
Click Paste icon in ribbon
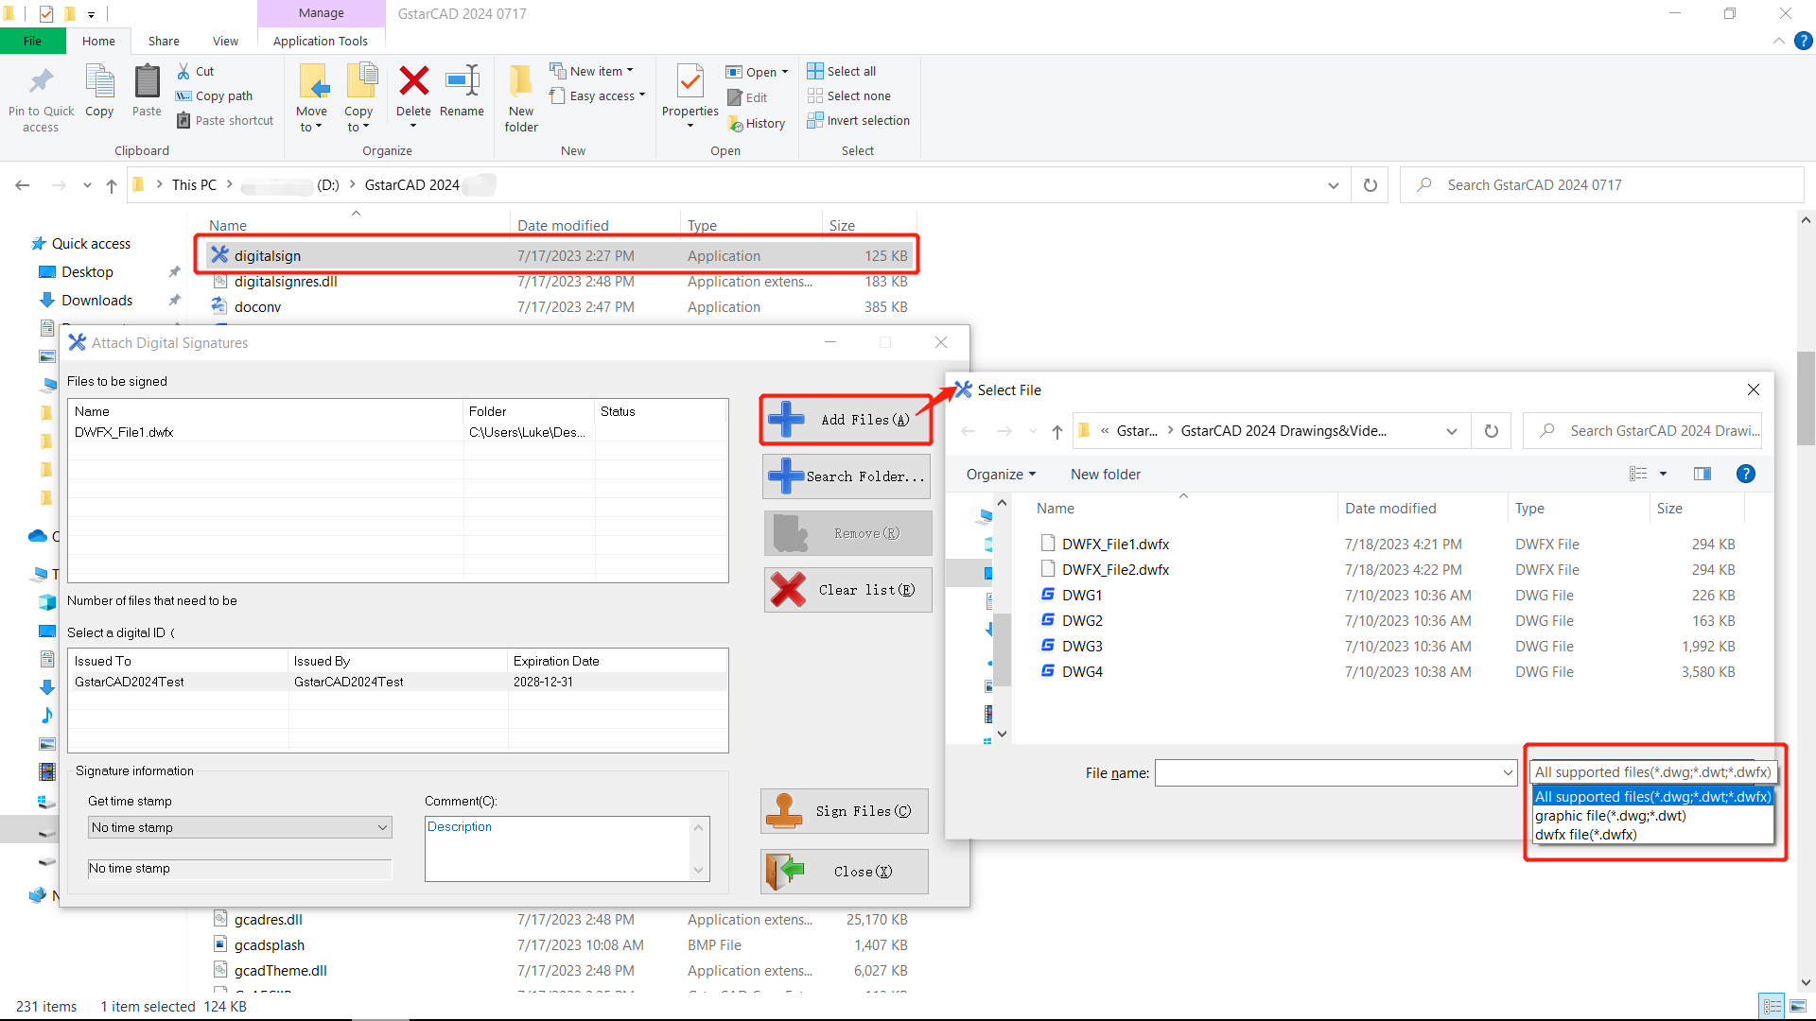pyautogui.click(x=147, y=82)
